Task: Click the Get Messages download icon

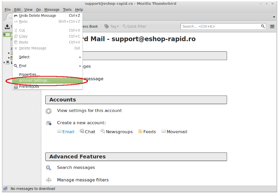Action: point(7,26)
